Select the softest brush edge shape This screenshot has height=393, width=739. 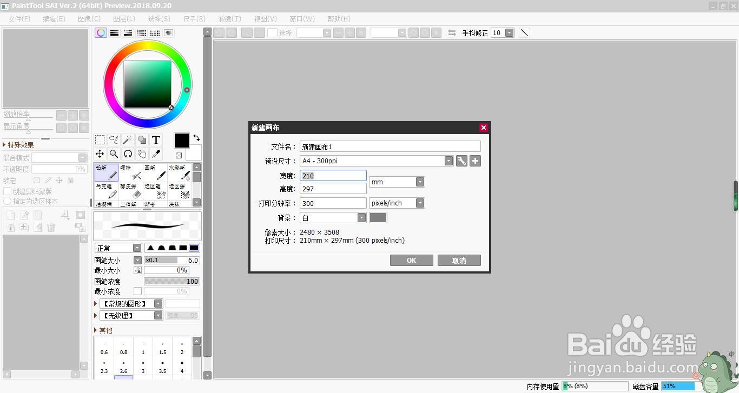click(x=151, y=248)
